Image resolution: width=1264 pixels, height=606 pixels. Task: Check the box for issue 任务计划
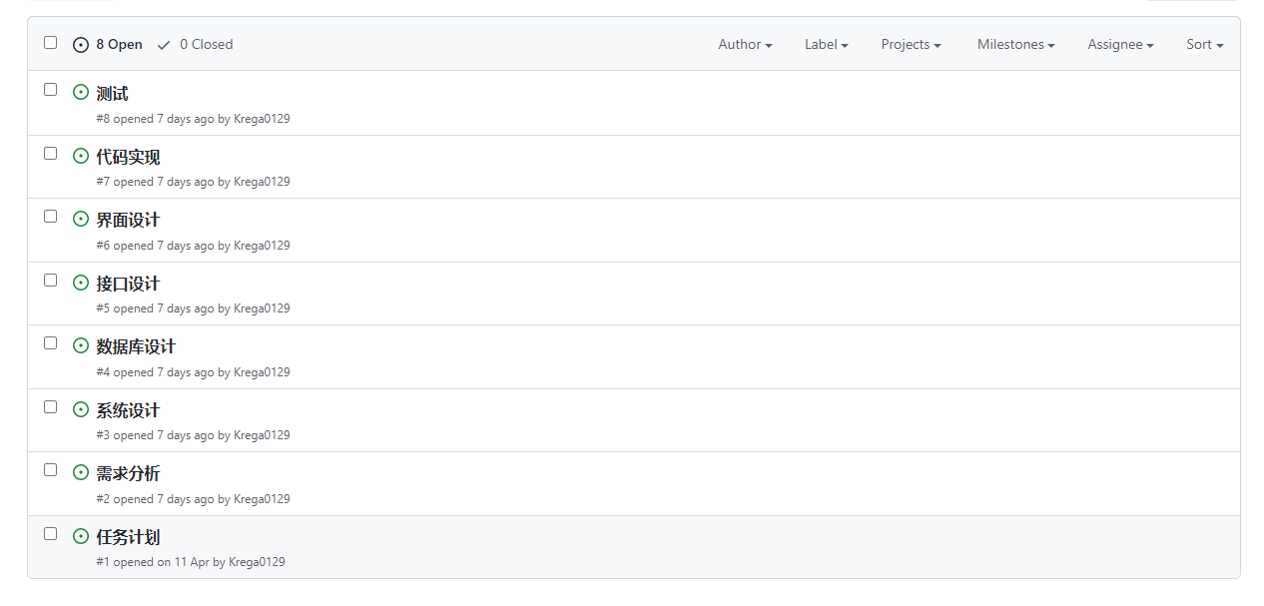click(51, 533)
